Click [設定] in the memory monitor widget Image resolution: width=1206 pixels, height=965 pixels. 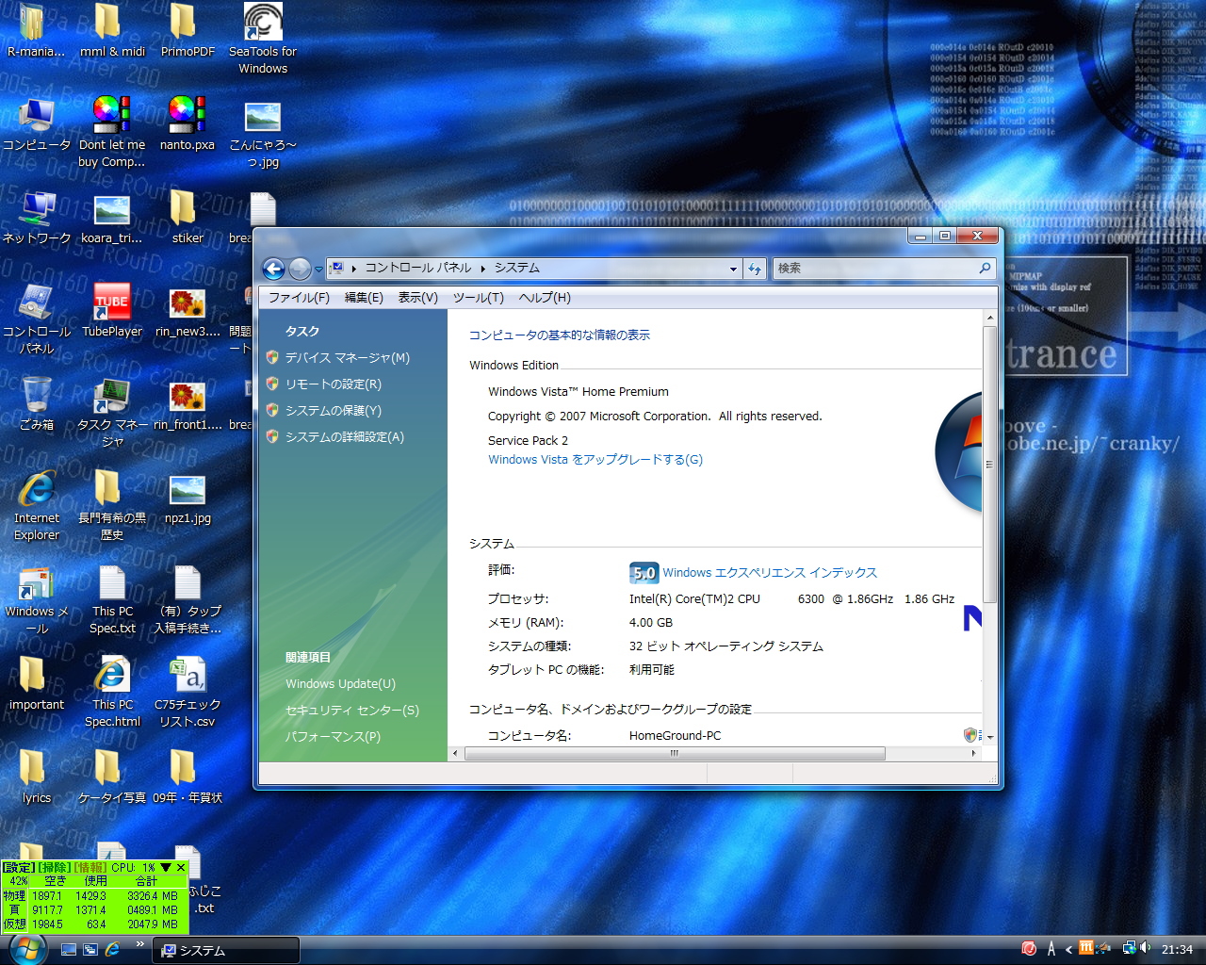[18, 868]
